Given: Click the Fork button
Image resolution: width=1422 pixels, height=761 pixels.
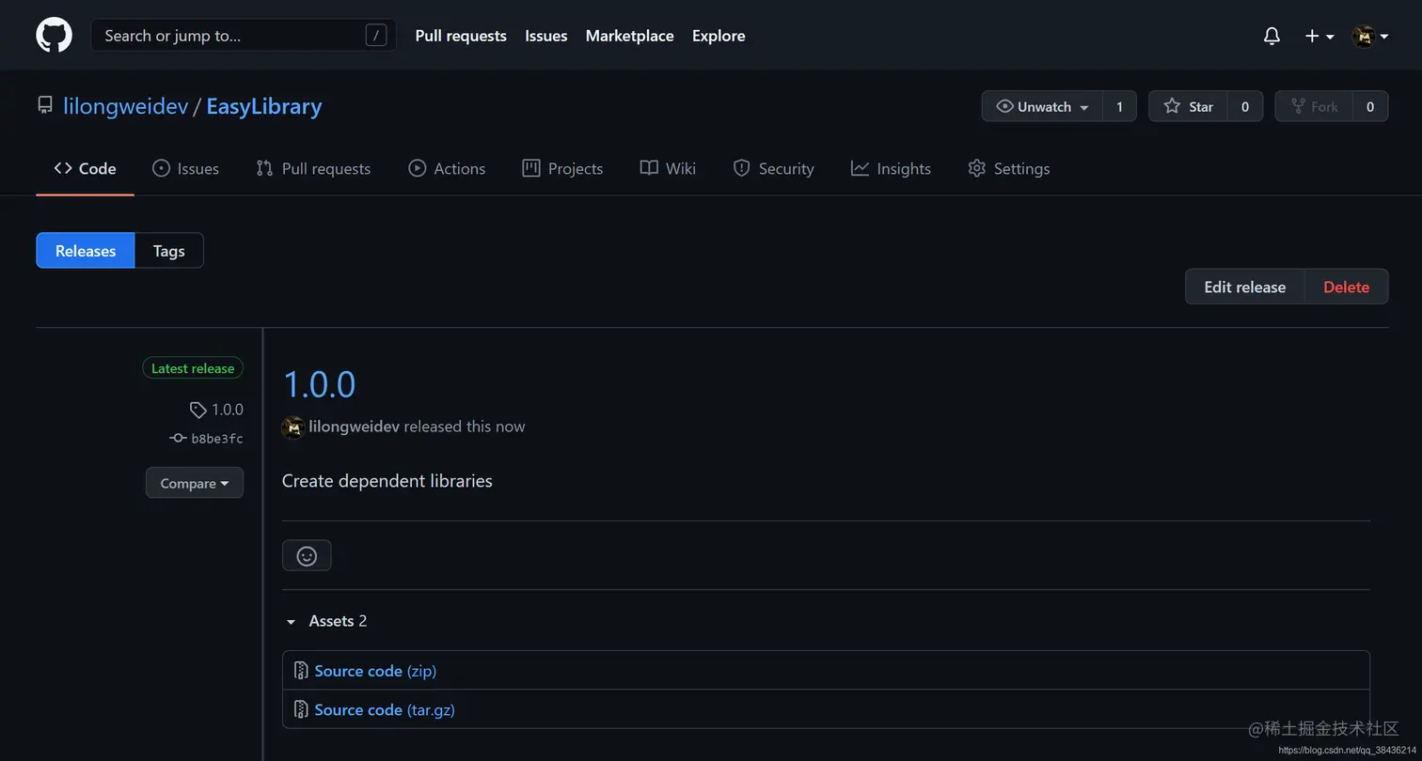Looking at the screenshot, I should (x=1314, y=106).
